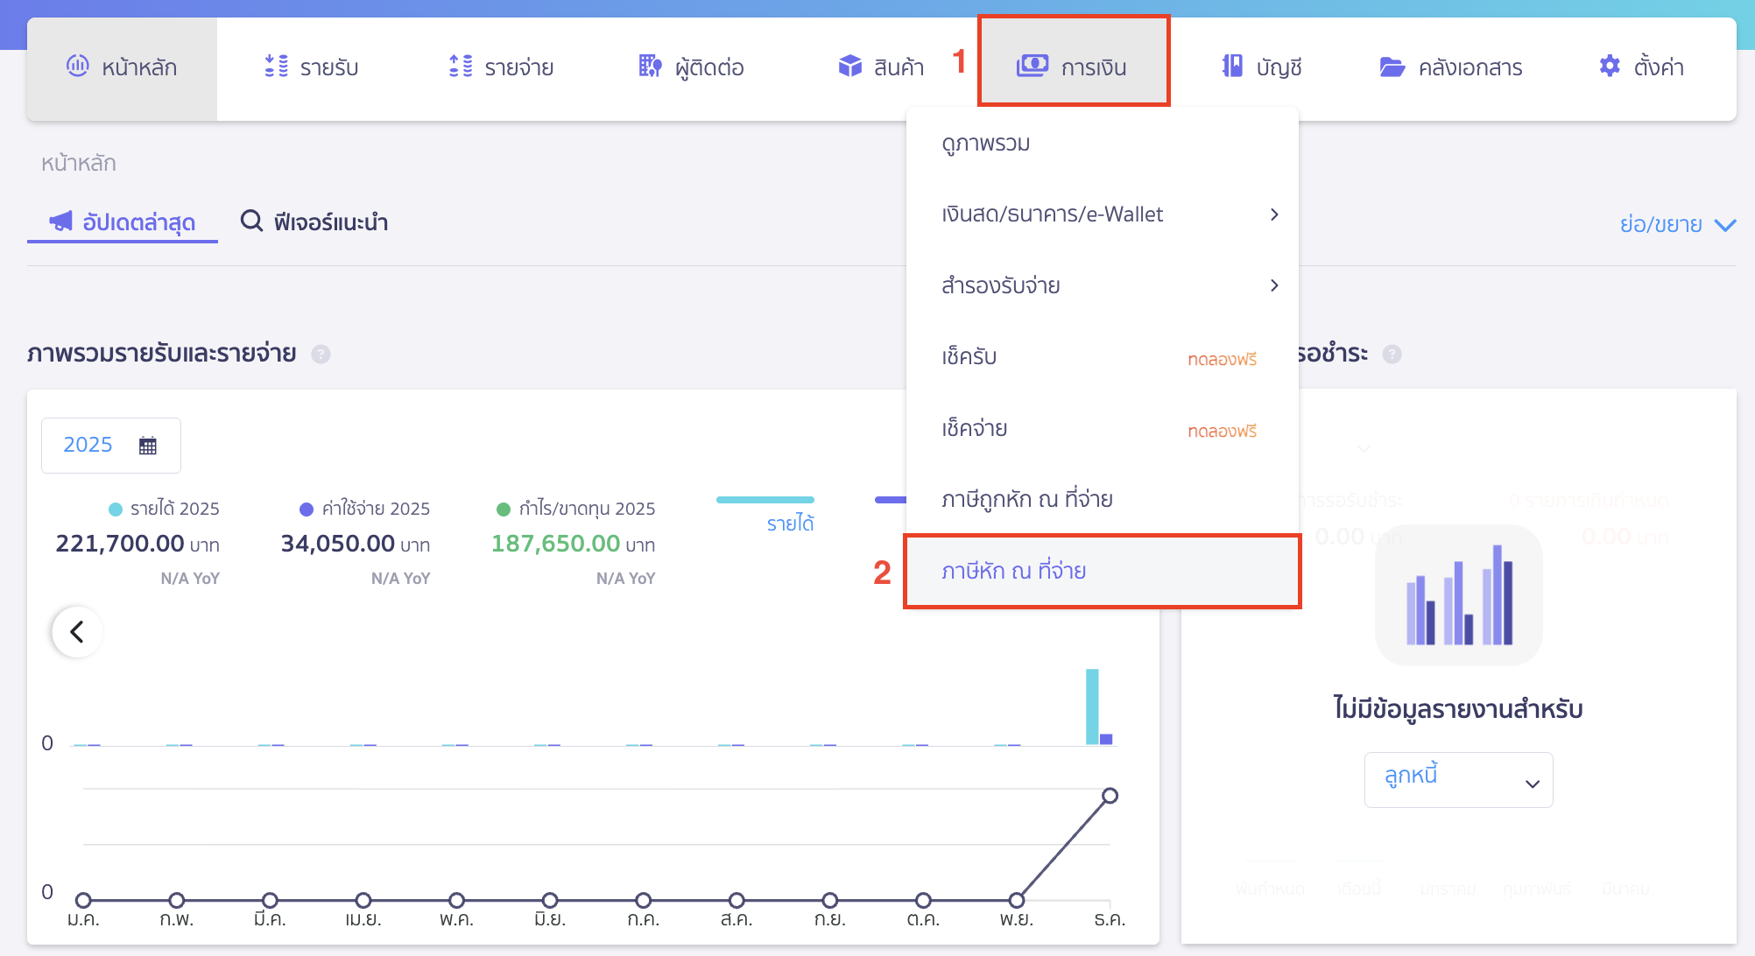Toggle the รายได้ 2025 legend dot
This screenshot has width=1755, height=956.
point(116,510)
